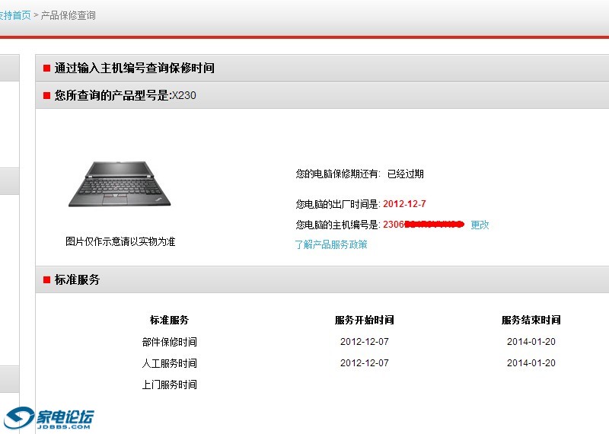
Task: Click the X230 laptop product image
Action: [x=120, y=184]
